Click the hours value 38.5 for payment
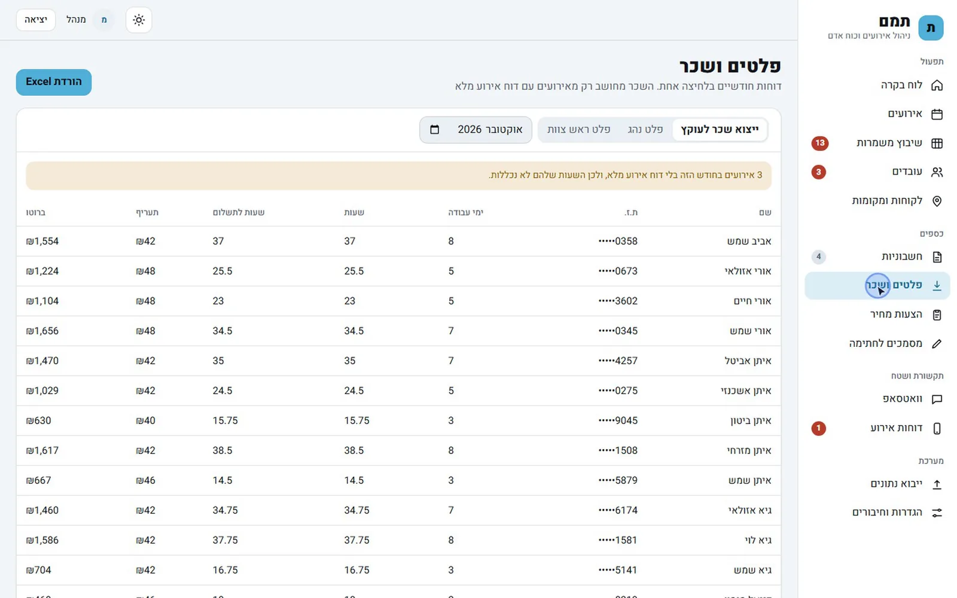957x598 pixels. [x=223, y=451]
